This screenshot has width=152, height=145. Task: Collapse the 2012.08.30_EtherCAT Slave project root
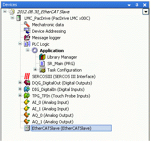(x=5, y=11)
